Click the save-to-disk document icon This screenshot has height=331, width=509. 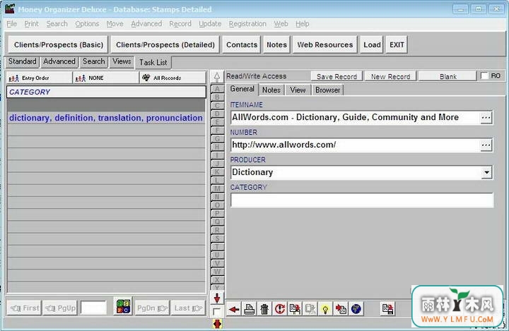click(387, 308)
